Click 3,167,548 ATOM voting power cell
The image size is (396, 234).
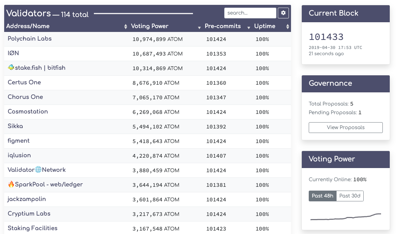156,229
